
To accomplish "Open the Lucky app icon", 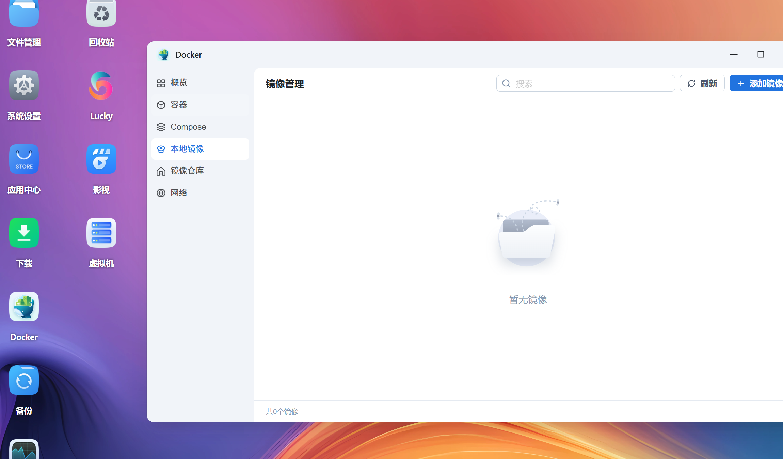I will (x=101, y=85).
